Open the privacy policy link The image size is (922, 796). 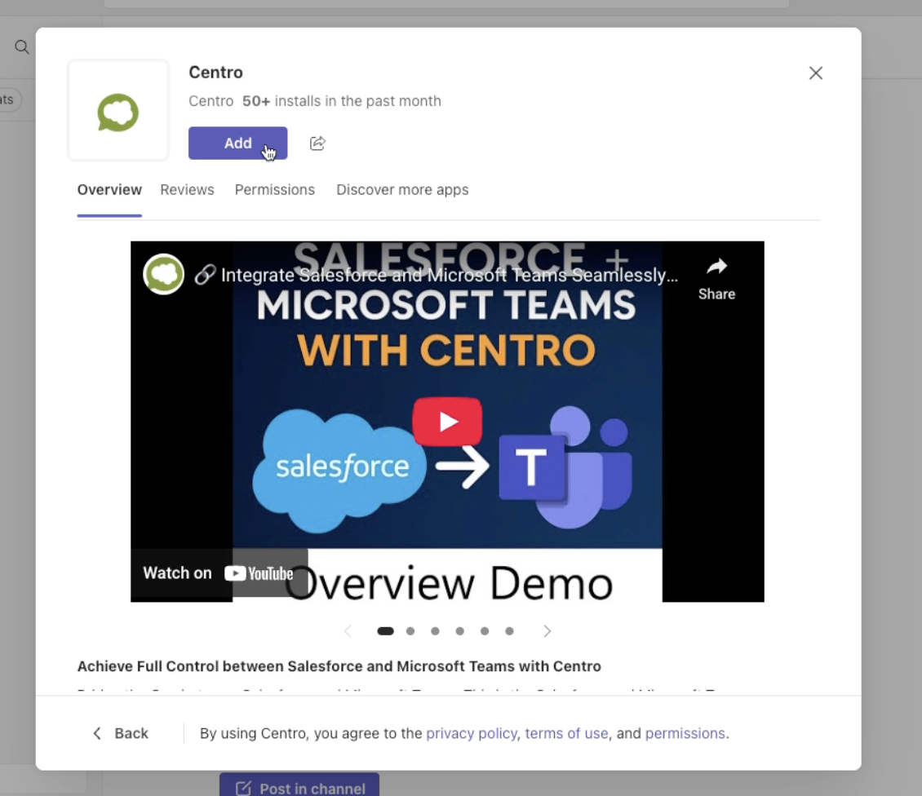pyautogui.click(x=471, y=733)
